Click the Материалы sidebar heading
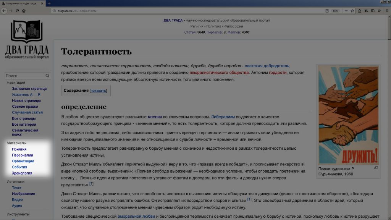This screenshot has width=391, height=220. (16, 143)
